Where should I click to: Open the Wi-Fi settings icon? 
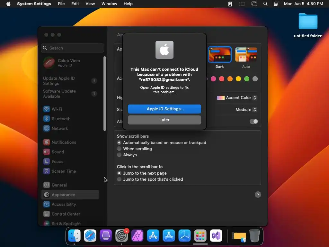[47, 109]
